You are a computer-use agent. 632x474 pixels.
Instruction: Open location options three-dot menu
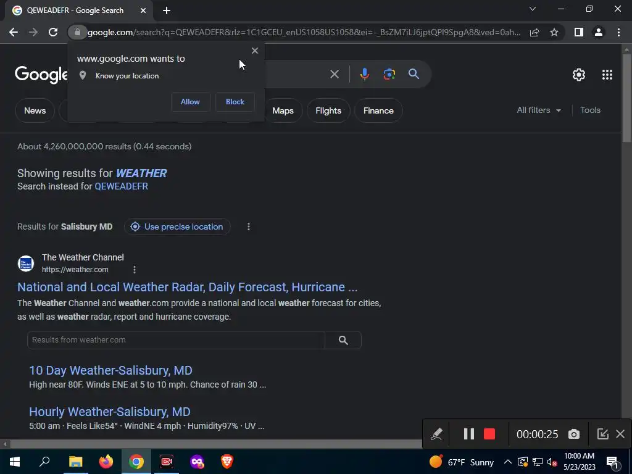click(x=249, y=227)
